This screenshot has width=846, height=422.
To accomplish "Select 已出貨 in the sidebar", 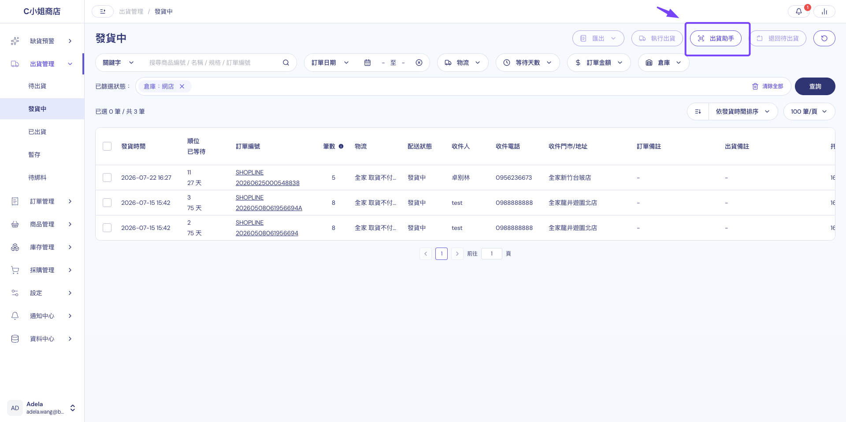I will point(42,132).
